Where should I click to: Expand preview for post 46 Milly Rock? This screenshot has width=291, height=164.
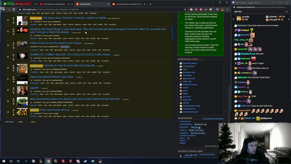(31, 69)
